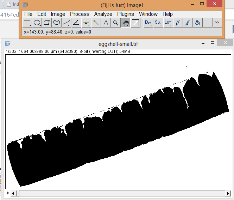Select the Hand scrolling tool

126,23
